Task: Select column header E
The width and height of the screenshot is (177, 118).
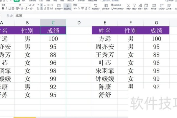Action: [105, 23]
